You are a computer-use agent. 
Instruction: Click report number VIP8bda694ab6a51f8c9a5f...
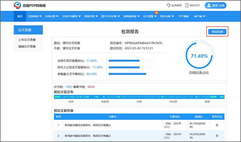pos(144,43)
